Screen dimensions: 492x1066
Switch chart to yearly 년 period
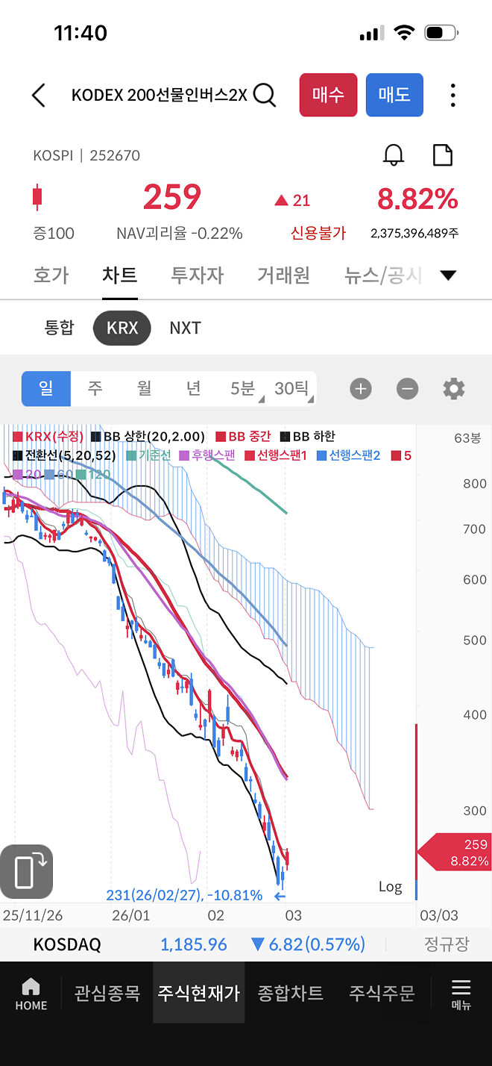[193, 389]
